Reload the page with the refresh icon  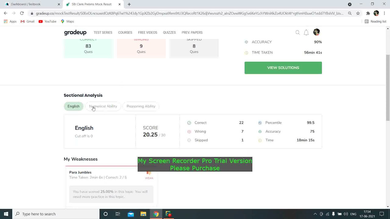coord(22,13)
